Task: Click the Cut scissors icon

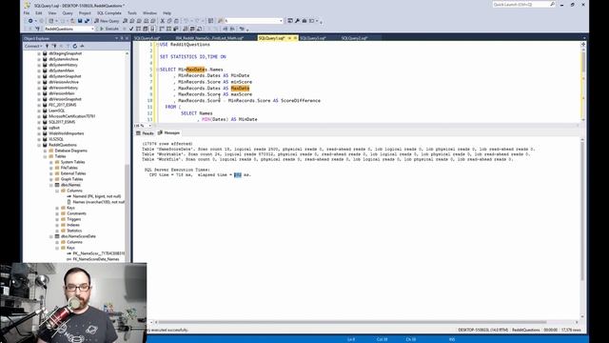Action: 163,21
